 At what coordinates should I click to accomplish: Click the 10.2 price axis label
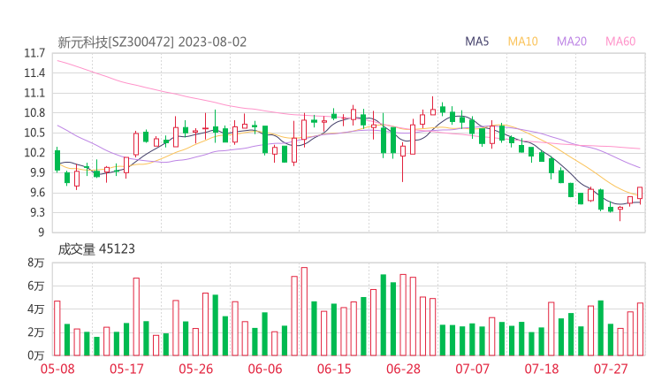[x=34, y=153]
